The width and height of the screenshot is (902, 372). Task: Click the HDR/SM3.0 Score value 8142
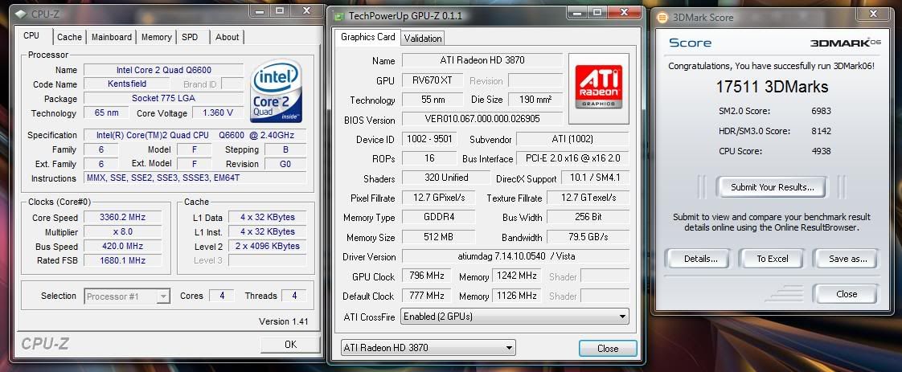click(821, 131)
